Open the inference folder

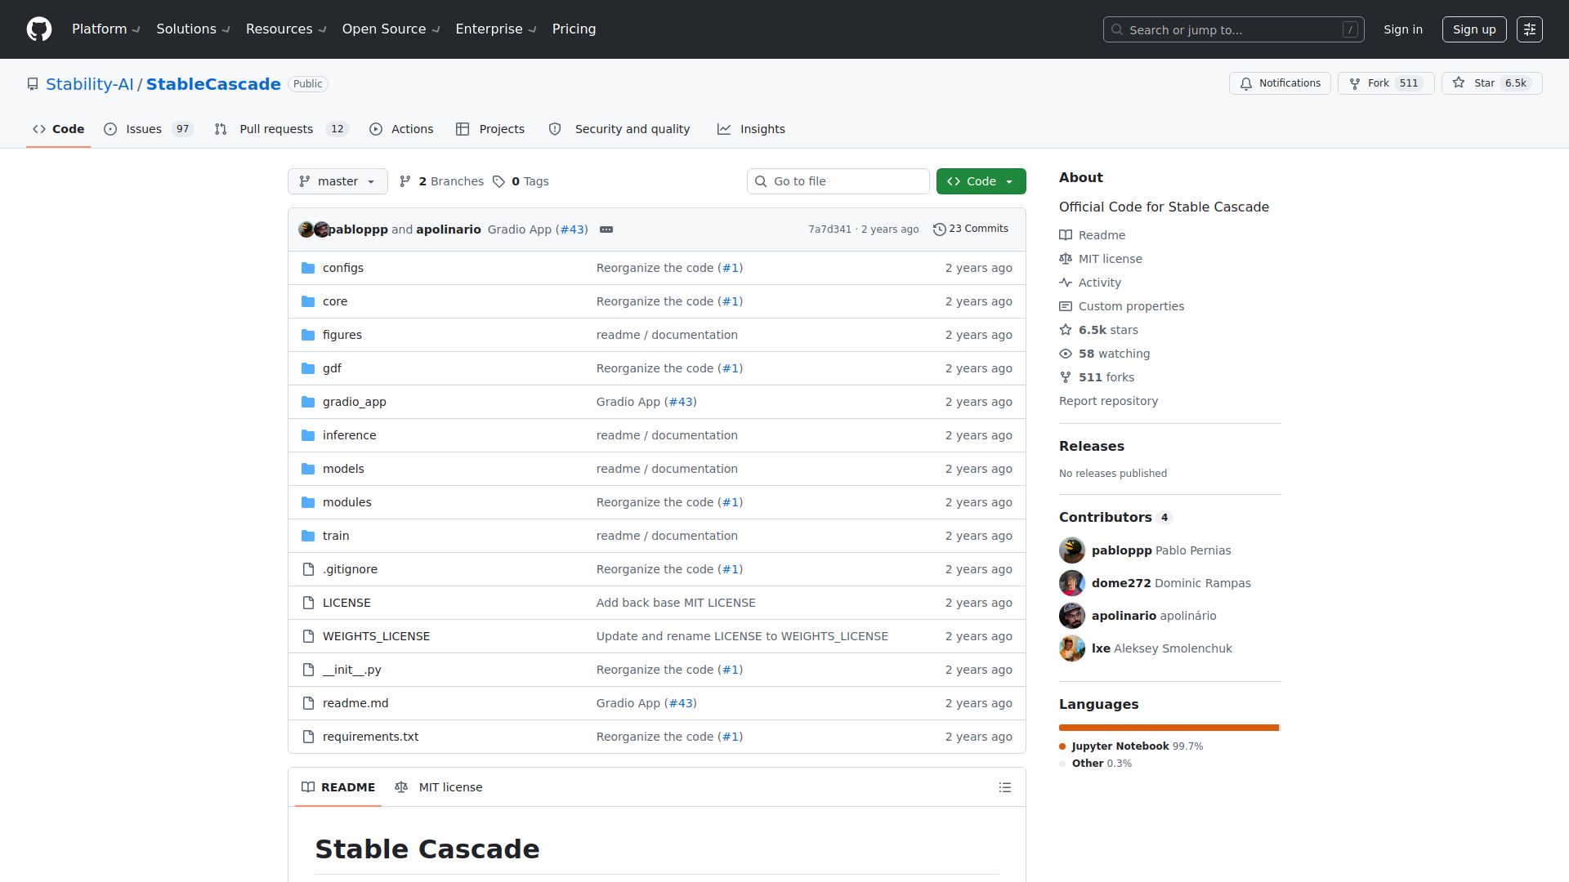pyautogui.click(x=349, y=435)
